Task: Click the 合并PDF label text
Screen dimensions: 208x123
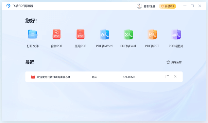Action: click(57, 46)
